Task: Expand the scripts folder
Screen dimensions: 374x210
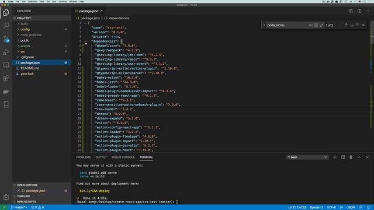Action: [x=41, y=46]
